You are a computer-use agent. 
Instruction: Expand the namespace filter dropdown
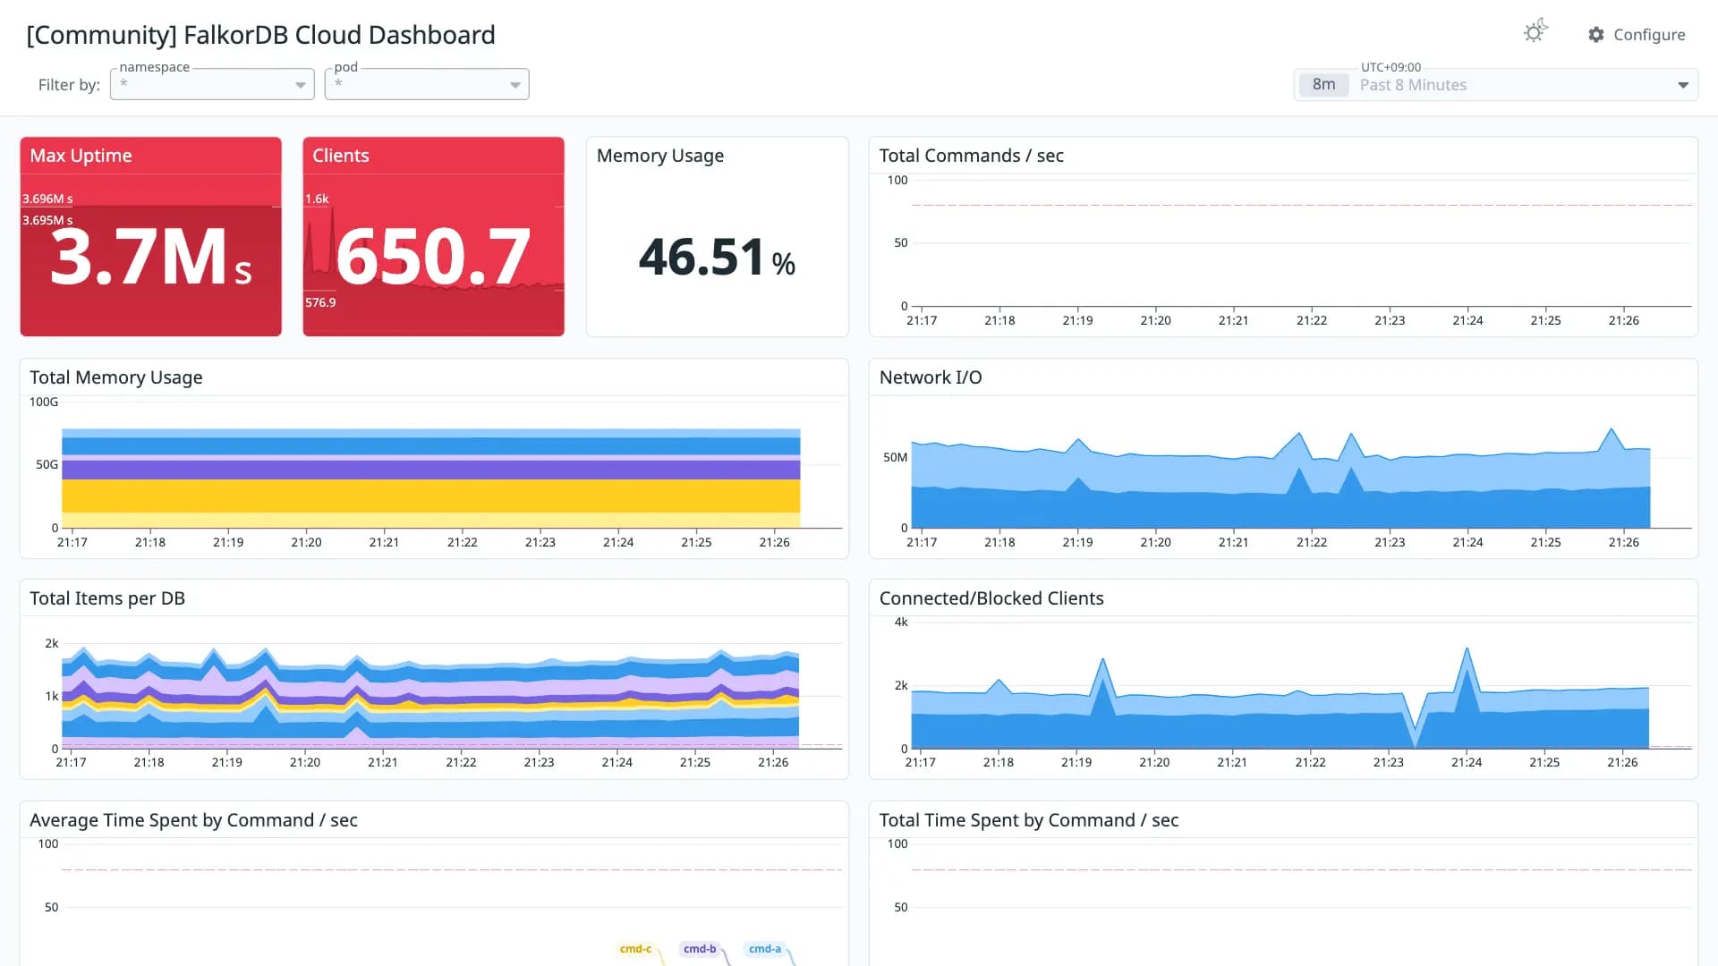[x=212, y=84]
